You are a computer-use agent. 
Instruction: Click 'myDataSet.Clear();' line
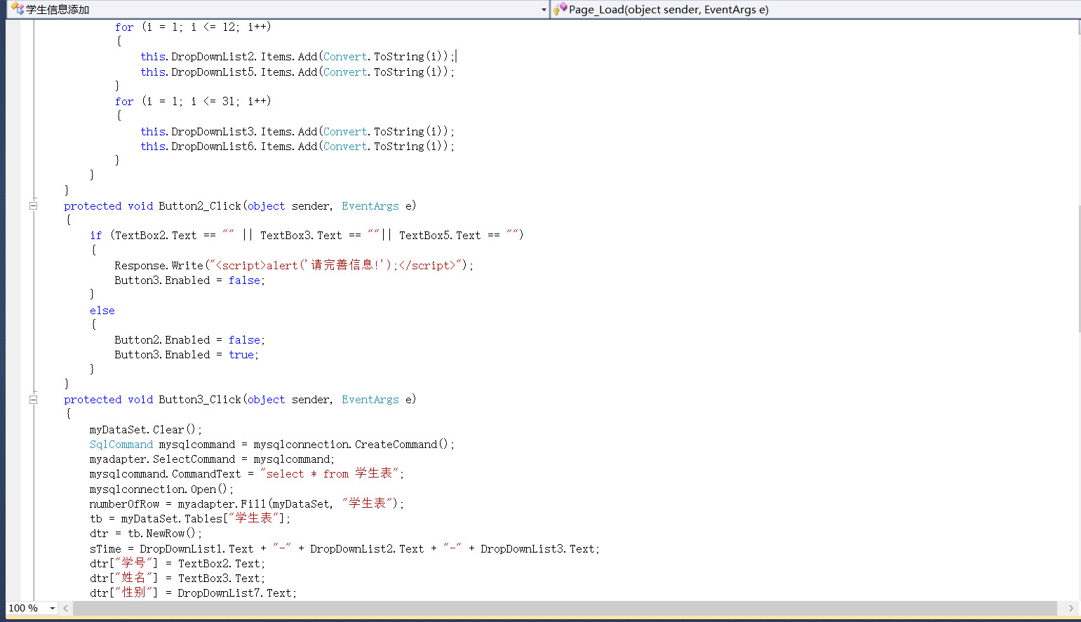point(146,429)
